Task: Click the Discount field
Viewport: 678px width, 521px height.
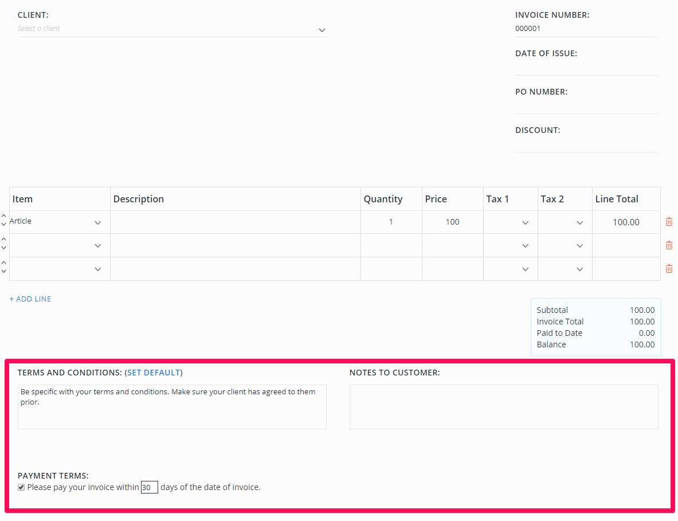Action: [586, 146]
